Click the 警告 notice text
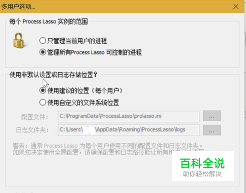Viewport: 246px width, 193px height. [x=108, y=149]
